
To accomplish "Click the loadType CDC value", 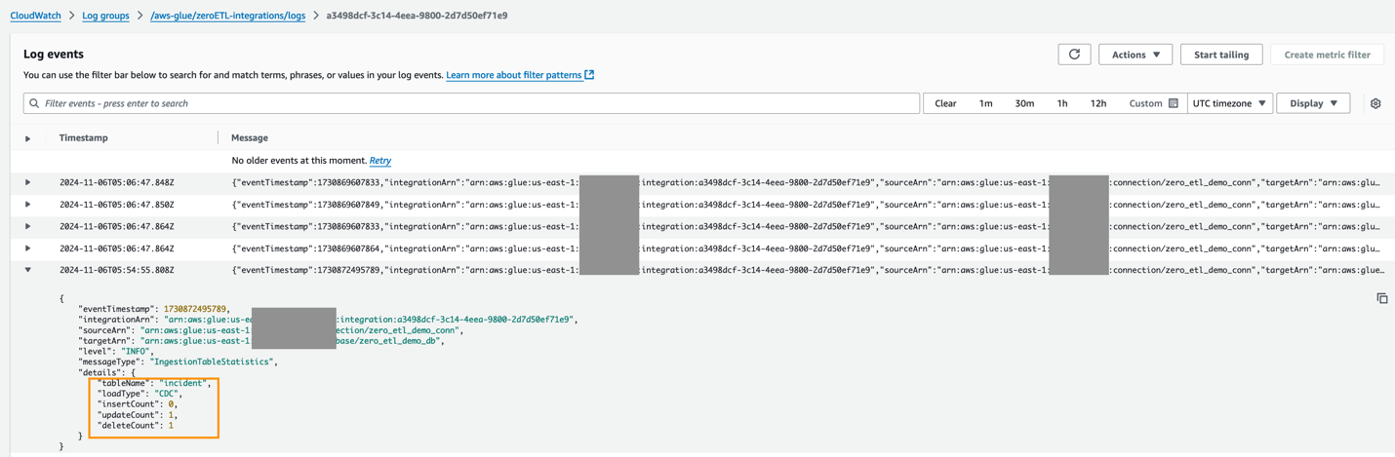I will tap(166, 394).
